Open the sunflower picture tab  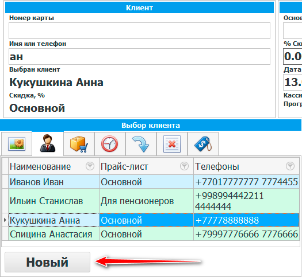tap(17, 143)
